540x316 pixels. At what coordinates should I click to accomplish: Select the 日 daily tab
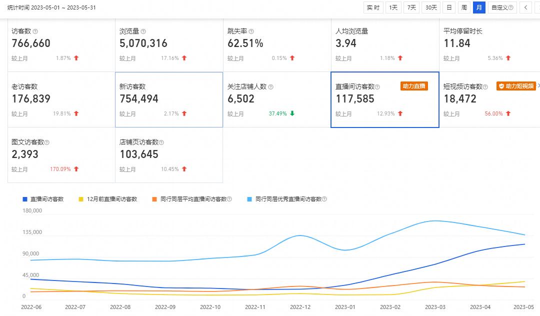pyautogui.click(x=448, y=7)
